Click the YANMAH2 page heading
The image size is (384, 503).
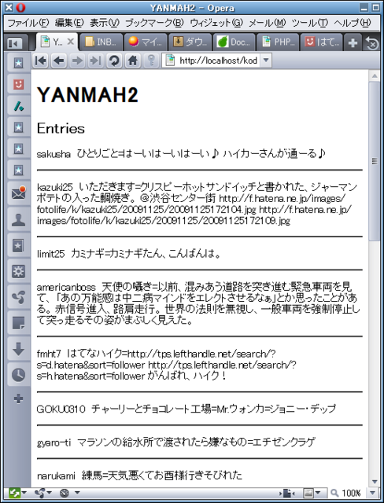(87, 95)
